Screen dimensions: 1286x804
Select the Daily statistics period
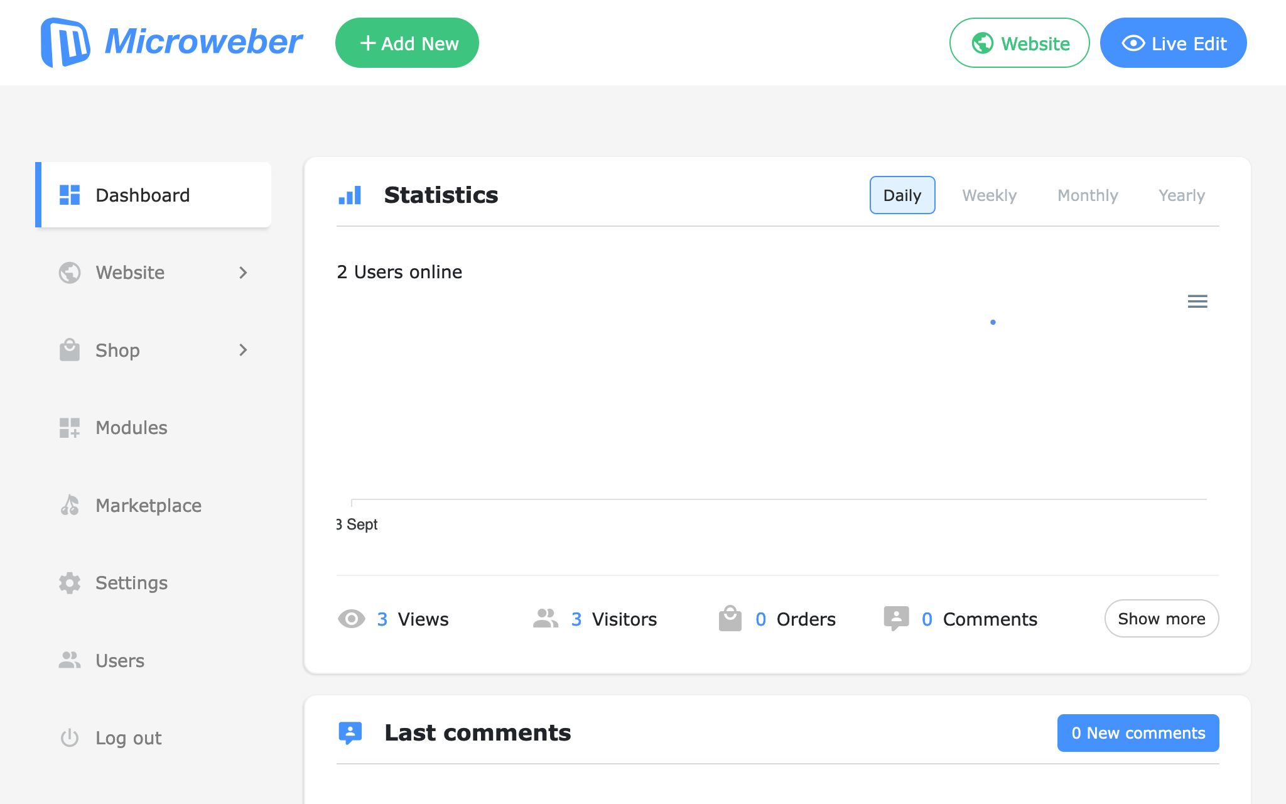click(x=902, y=195)
